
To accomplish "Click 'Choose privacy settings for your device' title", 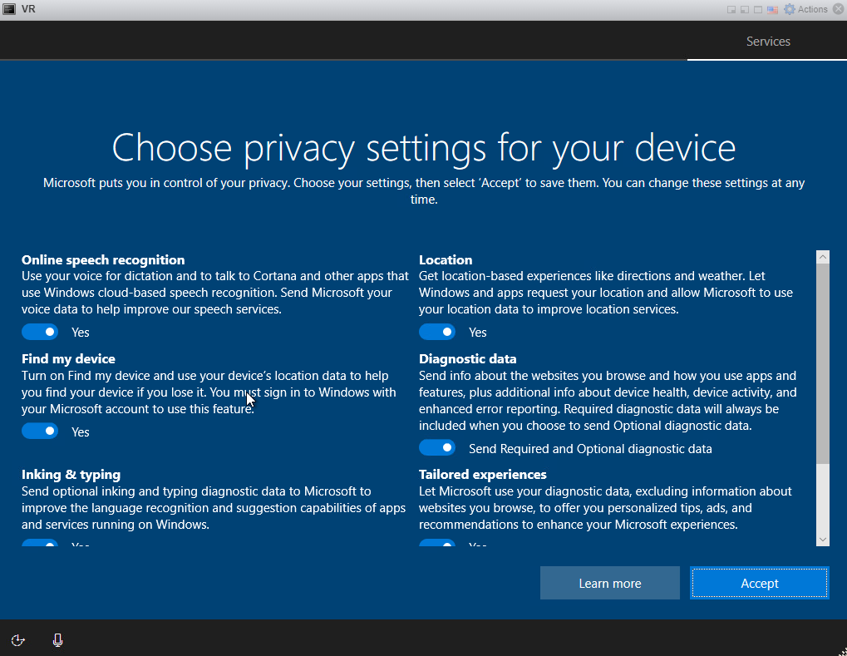I will [x=424, y=147].
